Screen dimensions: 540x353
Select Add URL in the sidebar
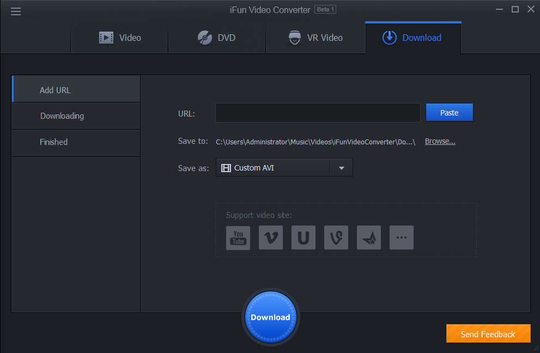(76, 89)
